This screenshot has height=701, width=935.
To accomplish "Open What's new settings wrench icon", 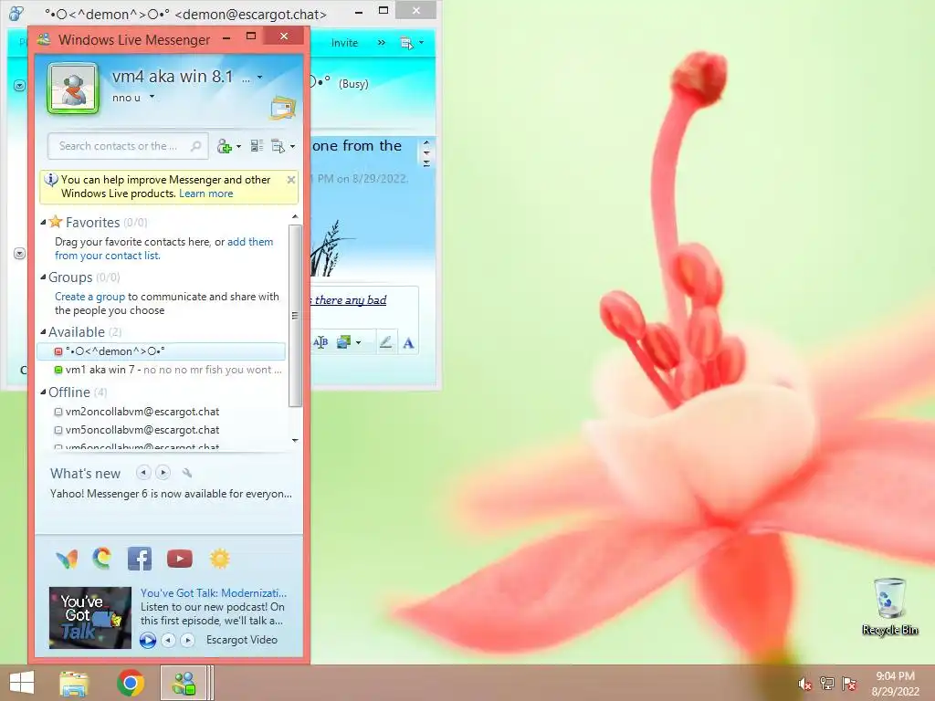I will click(x=186, y=473).
